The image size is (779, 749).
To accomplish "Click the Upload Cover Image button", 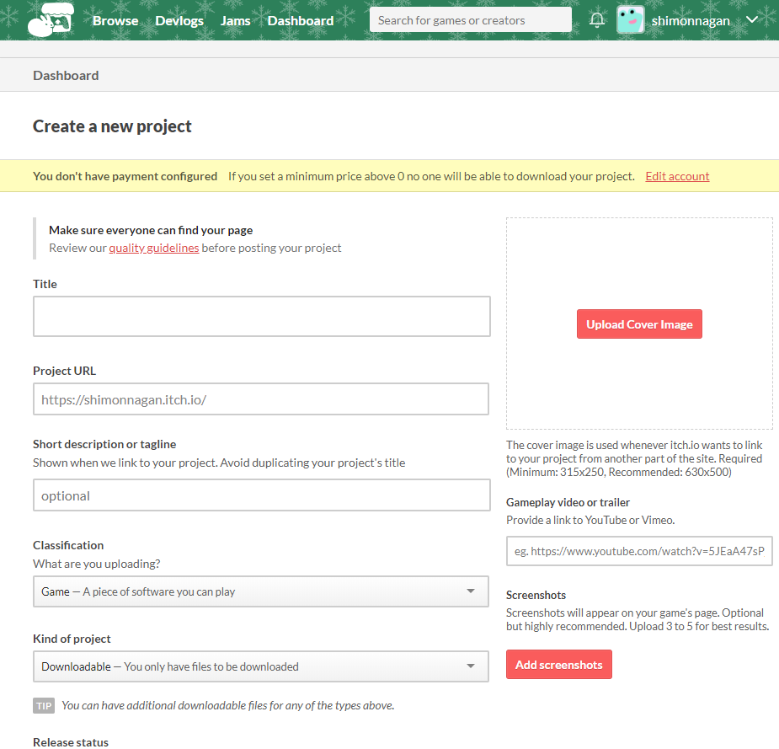I will pyautogui.click(x=639, y=324).
